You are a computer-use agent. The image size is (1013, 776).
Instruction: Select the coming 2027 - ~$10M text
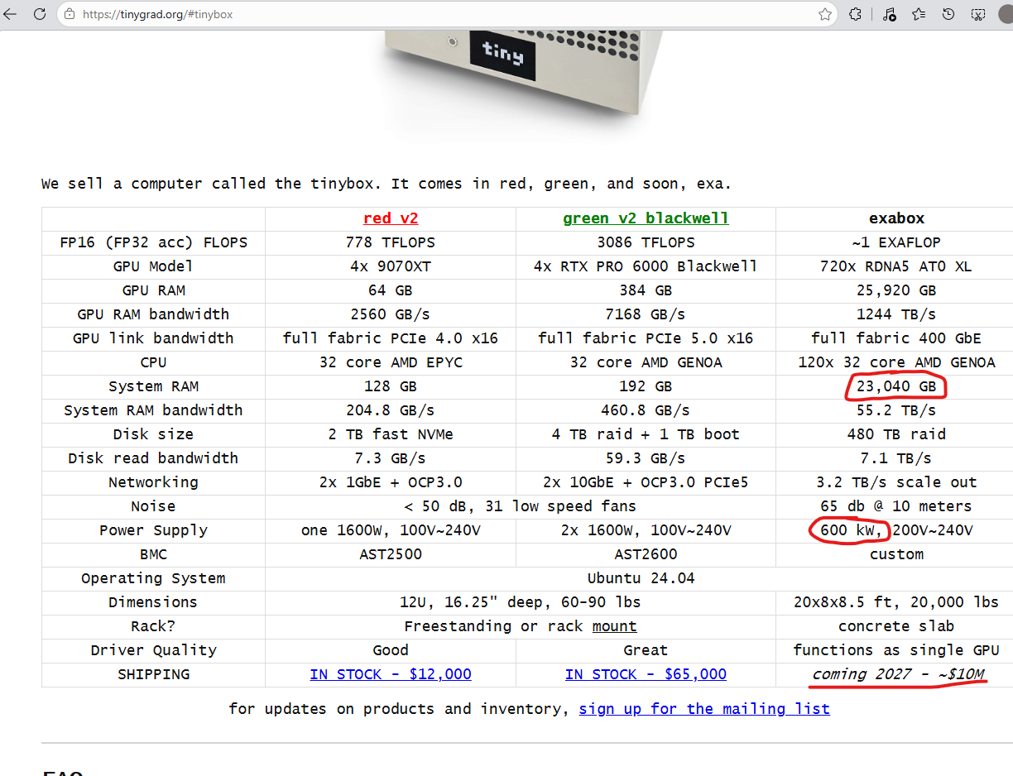point(899,674)
